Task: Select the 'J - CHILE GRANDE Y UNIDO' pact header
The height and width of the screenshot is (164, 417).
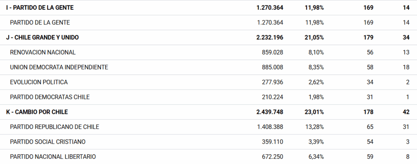Action: pos(42,37)
